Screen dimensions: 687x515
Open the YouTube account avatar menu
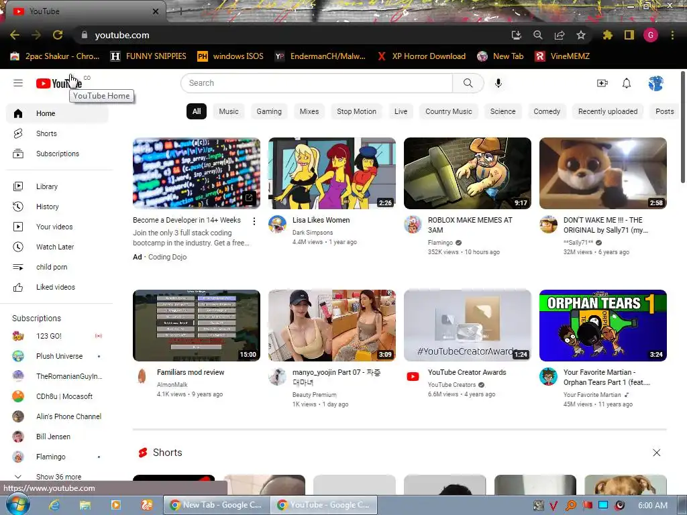656,83
